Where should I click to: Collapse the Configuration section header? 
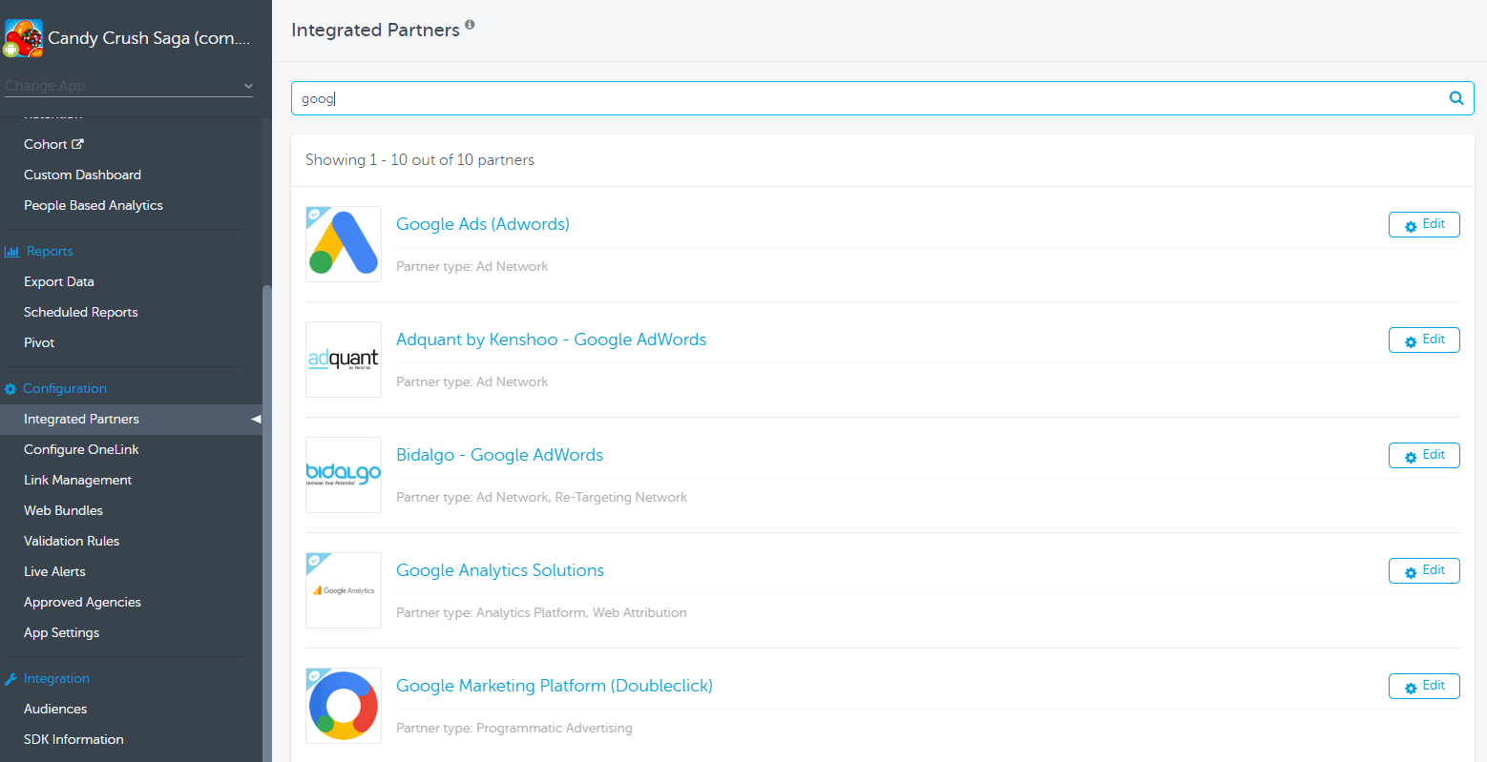pos(64,388)
